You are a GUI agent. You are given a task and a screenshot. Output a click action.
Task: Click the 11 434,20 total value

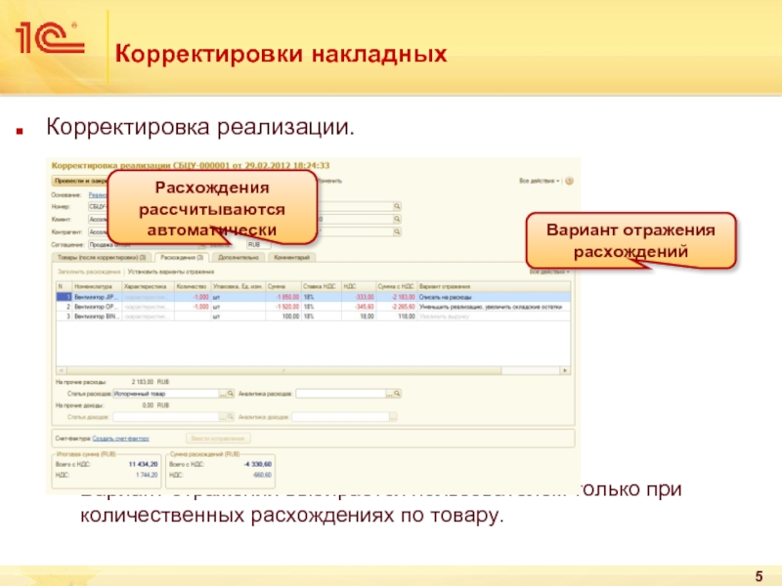pos(143,465)
